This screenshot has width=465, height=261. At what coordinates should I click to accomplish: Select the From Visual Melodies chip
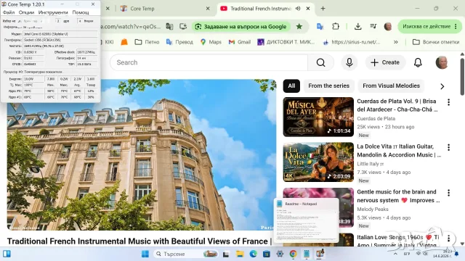coord(391,86)
